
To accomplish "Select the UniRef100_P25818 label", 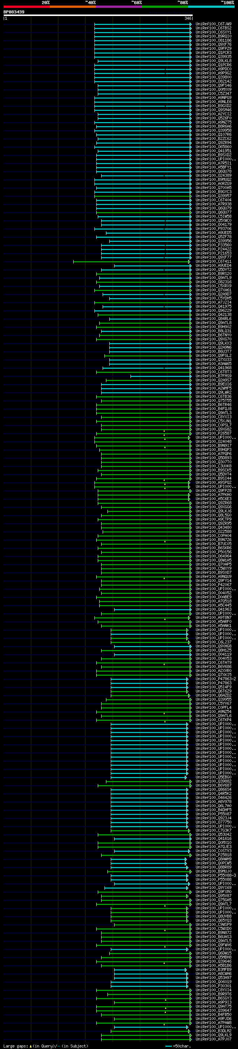I will pyautogui.click(x=213, y=855).
